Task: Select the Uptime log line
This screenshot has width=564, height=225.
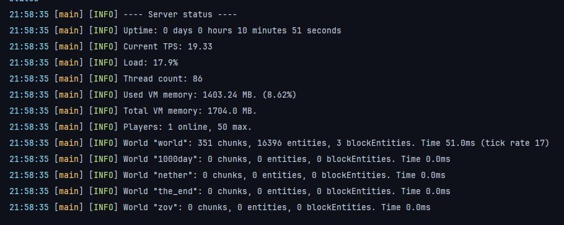Action: [x=175, y=31]
